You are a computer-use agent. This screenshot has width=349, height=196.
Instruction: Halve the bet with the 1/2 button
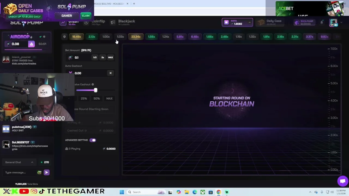pyautogui.click(x=95, y=57)
